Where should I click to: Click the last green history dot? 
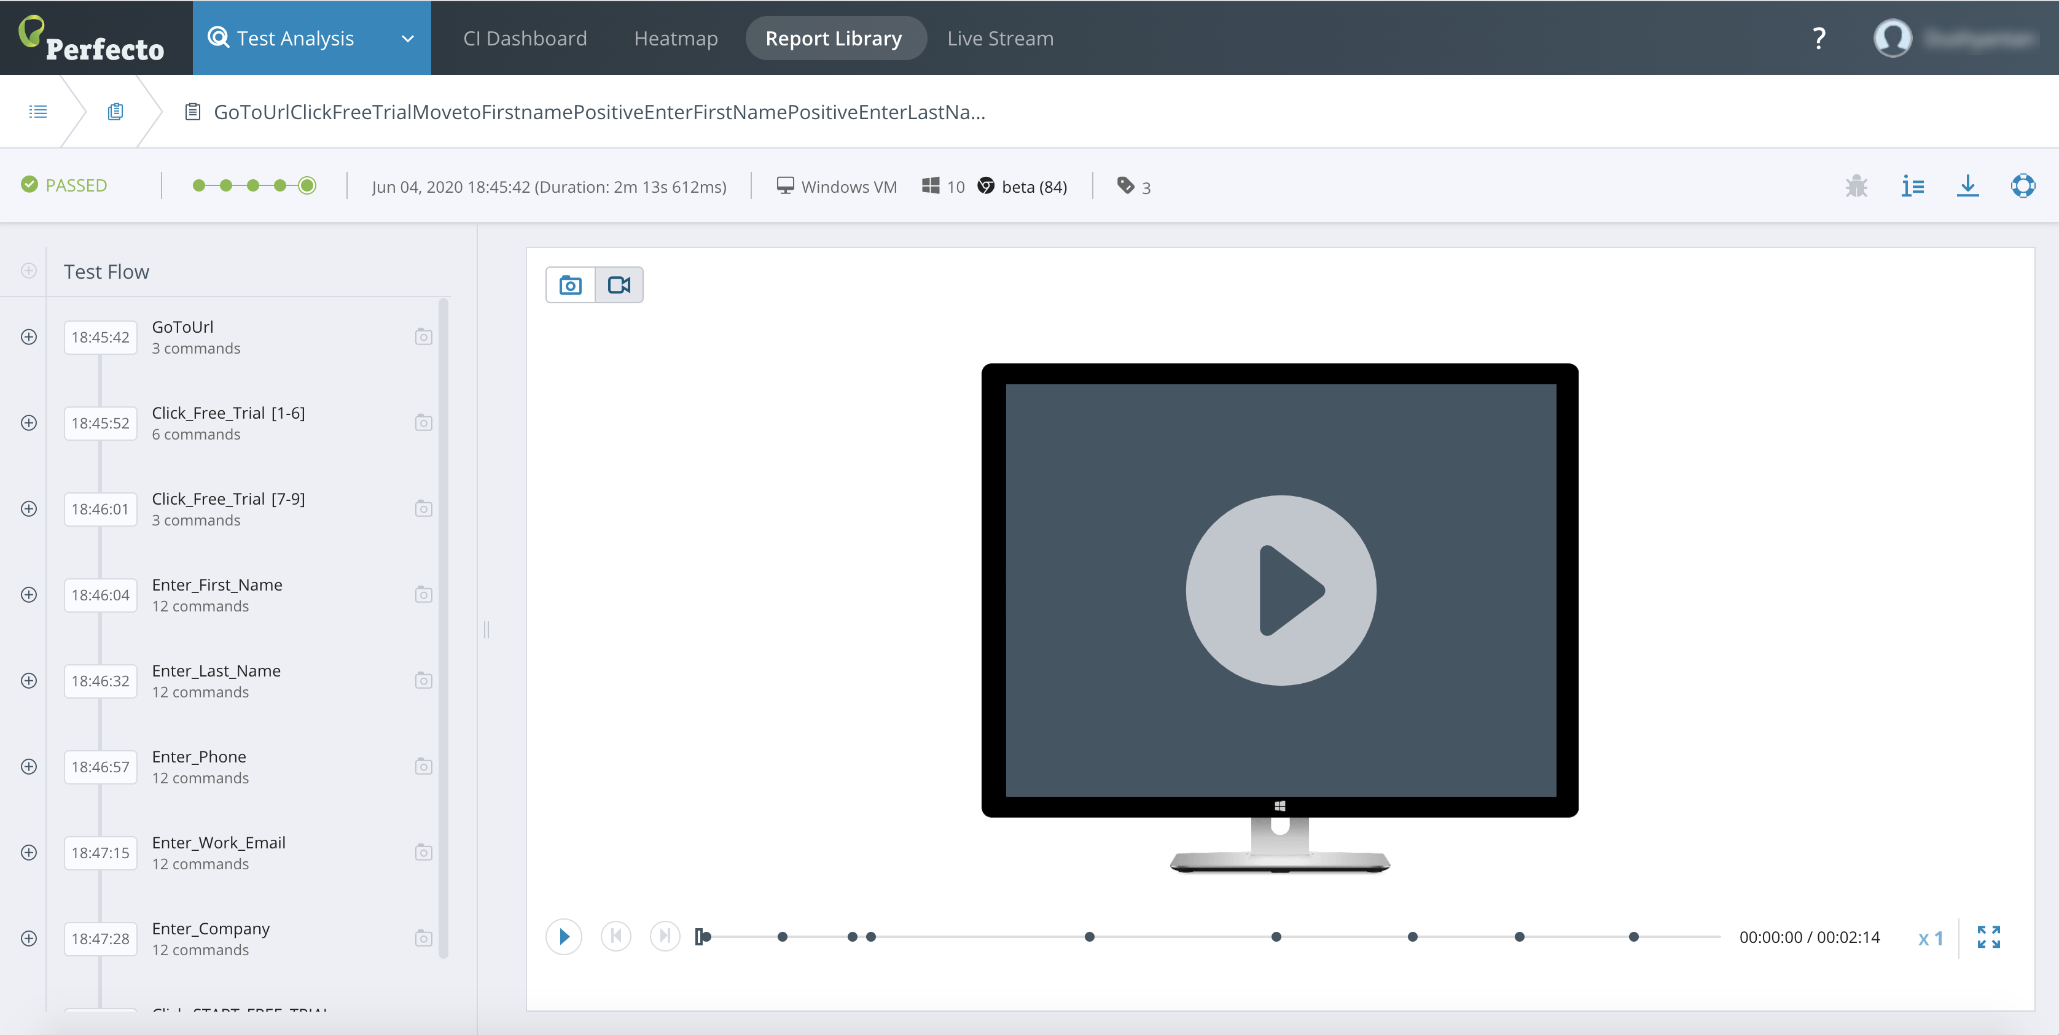tap(307, 186)
